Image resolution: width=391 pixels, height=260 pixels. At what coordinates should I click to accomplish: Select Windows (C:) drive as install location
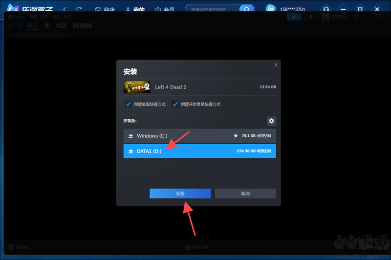[x=199, y=136]
